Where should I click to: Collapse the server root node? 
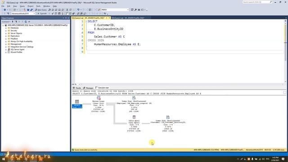[3, 25]
